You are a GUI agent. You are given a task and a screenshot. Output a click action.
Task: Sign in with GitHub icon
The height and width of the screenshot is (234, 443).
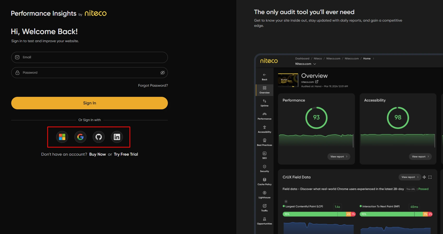(x=99, y=137)
